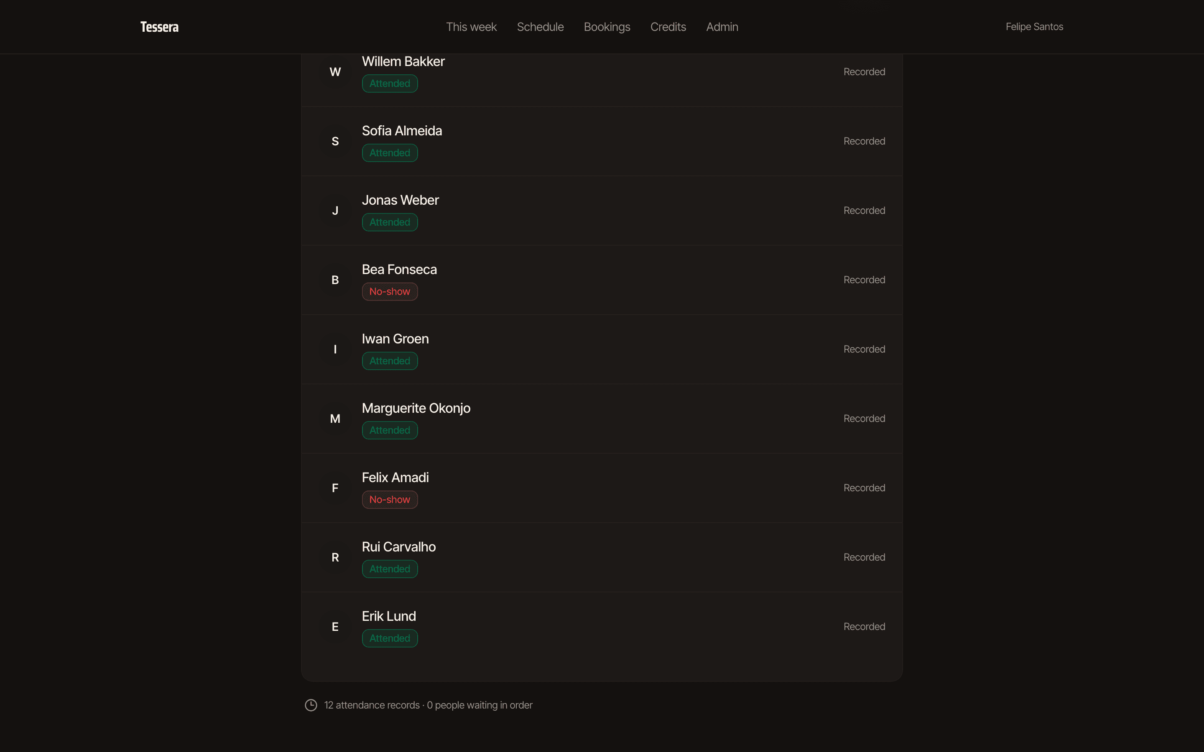Click the Tessera logo

click(159, 27)
